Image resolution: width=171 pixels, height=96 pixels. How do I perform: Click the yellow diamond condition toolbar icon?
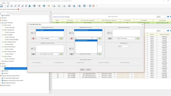point(49,6)
